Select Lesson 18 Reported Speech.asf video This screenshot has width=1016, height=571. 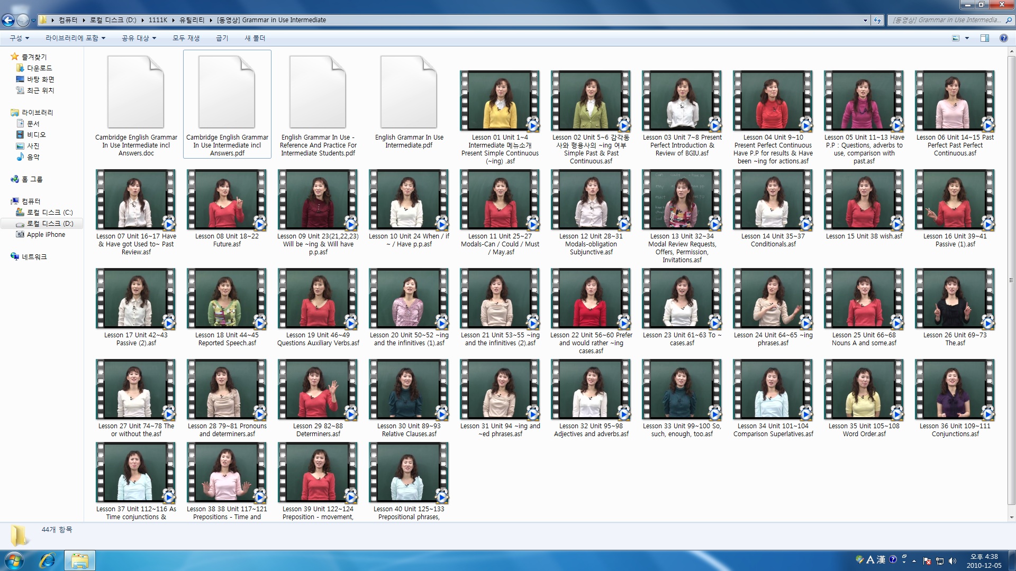[227, 298]
